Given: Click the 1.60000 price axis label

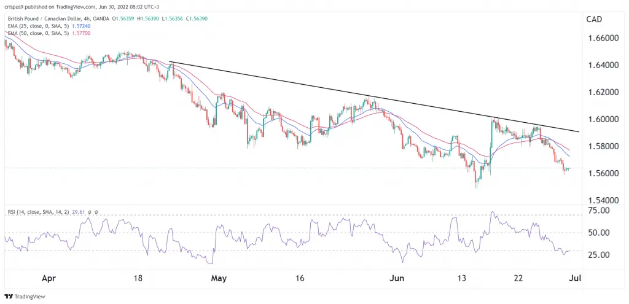Looking at the screenshot, I should point(603,120).
